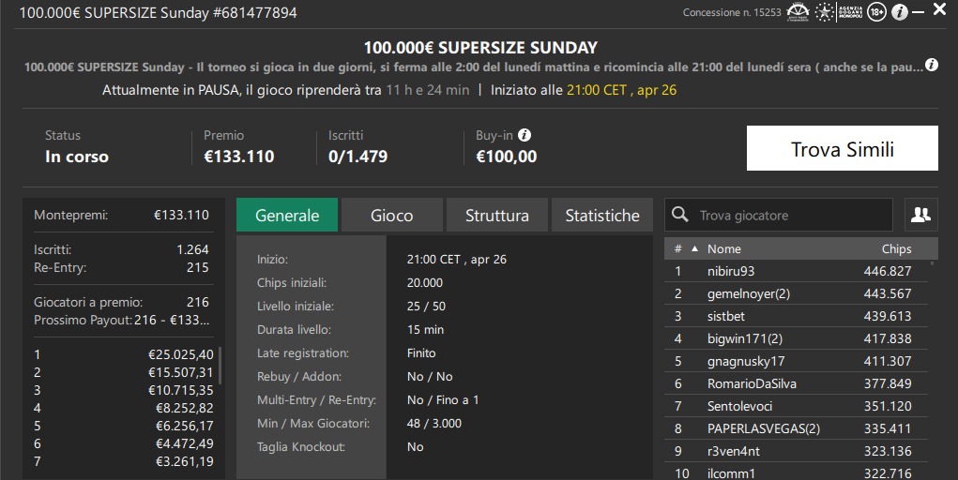The height and width of the screenshot is (480, 958).
Task: Select player RomarioDaSilva row
Action: (x=796, y=383)
